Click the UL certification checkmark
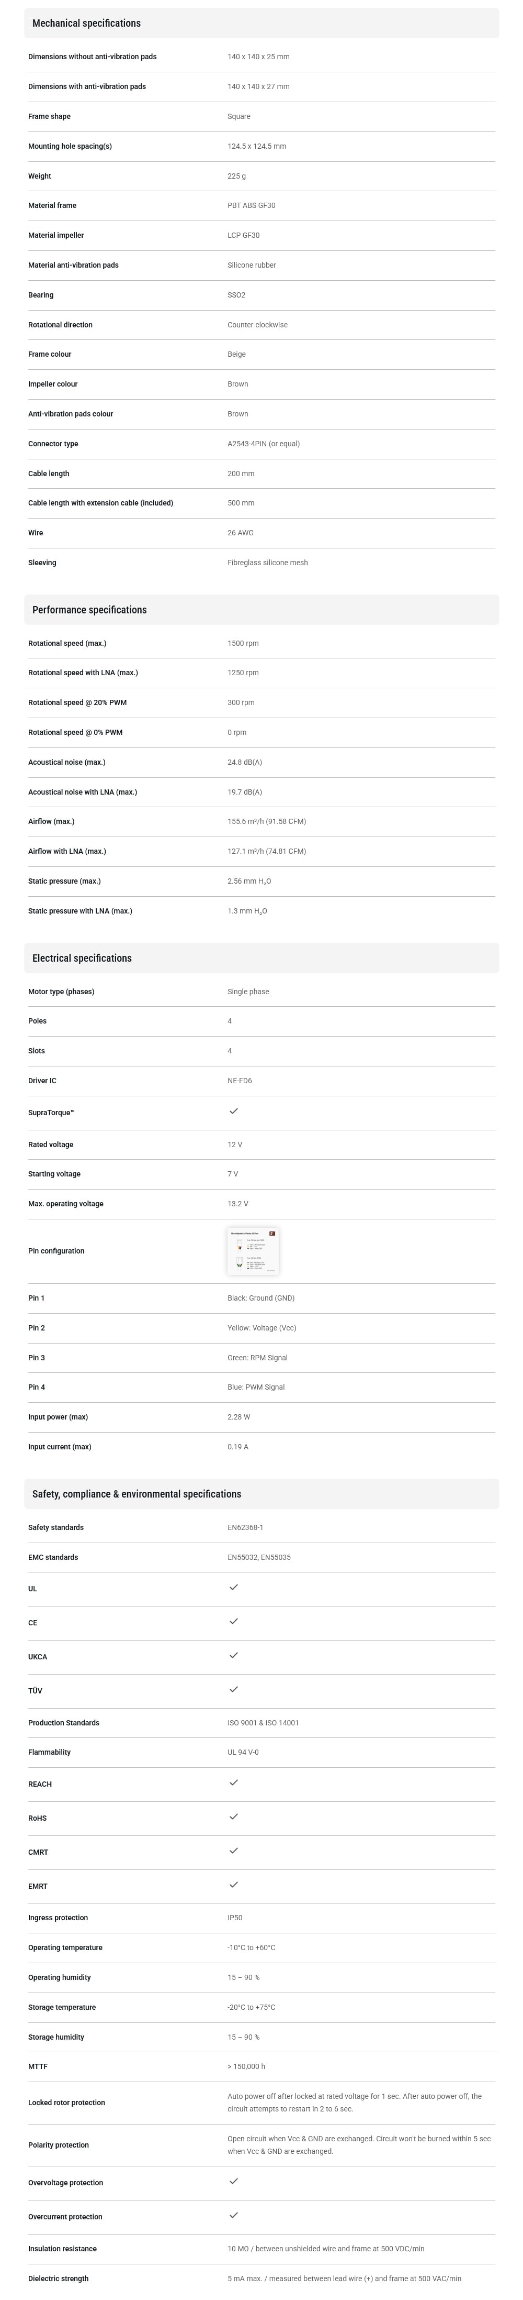This screenshot has height=2300, width=523. [233, 1587]
